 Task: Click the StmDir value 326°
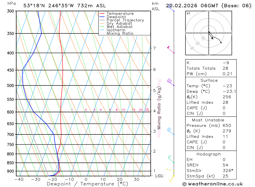(x=228, y=171)
